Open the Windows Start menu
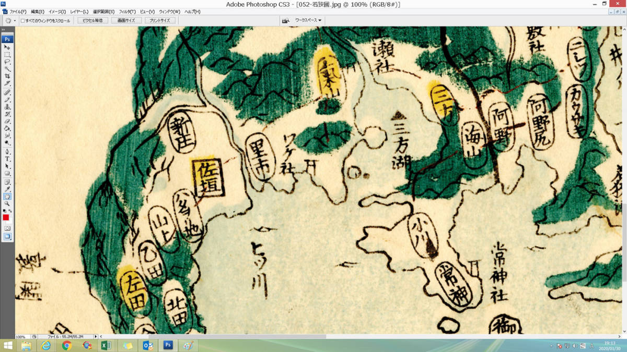627x352 pixels. pyautogui.click(x=8, y=345)
